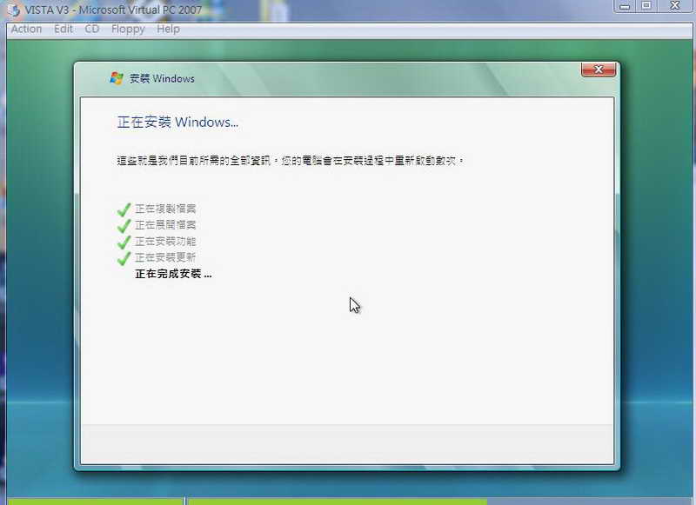Click the 正在安裝 Windows... heading
Image resolution: width=696 pixels, height=505 pixels.
(177, 123)
